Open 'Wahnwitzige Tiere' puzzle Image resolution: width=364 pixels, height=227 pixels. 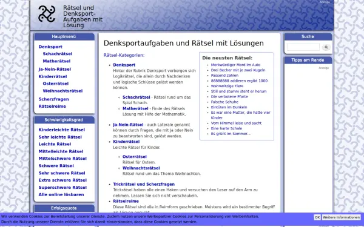(x=227, y=86)
